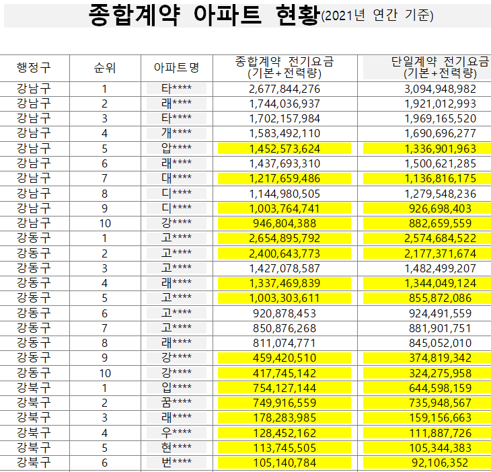The height and width of the screenshot is (472, 491).
Task: Select highlighted cell 754,127,144
Action: pyautogui.click(x=285, y=388)
